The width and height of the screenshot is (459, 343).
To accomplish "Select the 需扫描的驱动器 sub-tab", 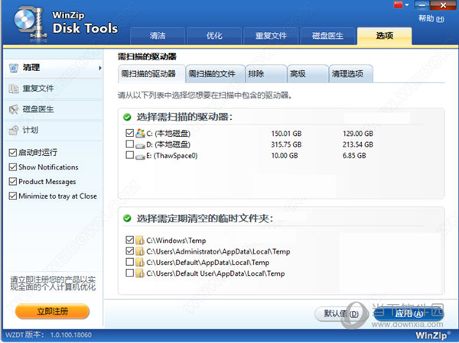I will click(x=151, y=74).
